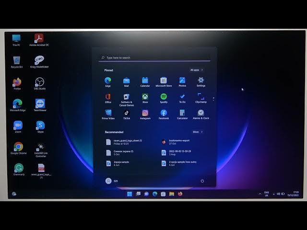Open Microsoft Store pinned app
This screenshot has width=307, height=230.
point(164,82)
